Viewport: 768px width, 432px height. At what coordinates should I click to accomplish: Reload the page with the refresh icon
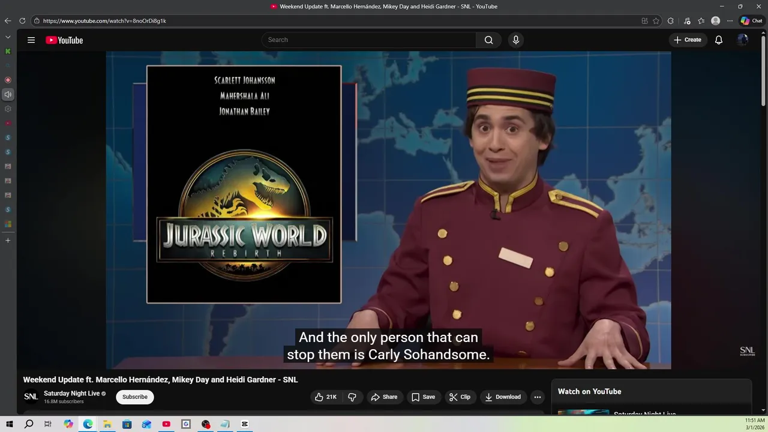22,20
